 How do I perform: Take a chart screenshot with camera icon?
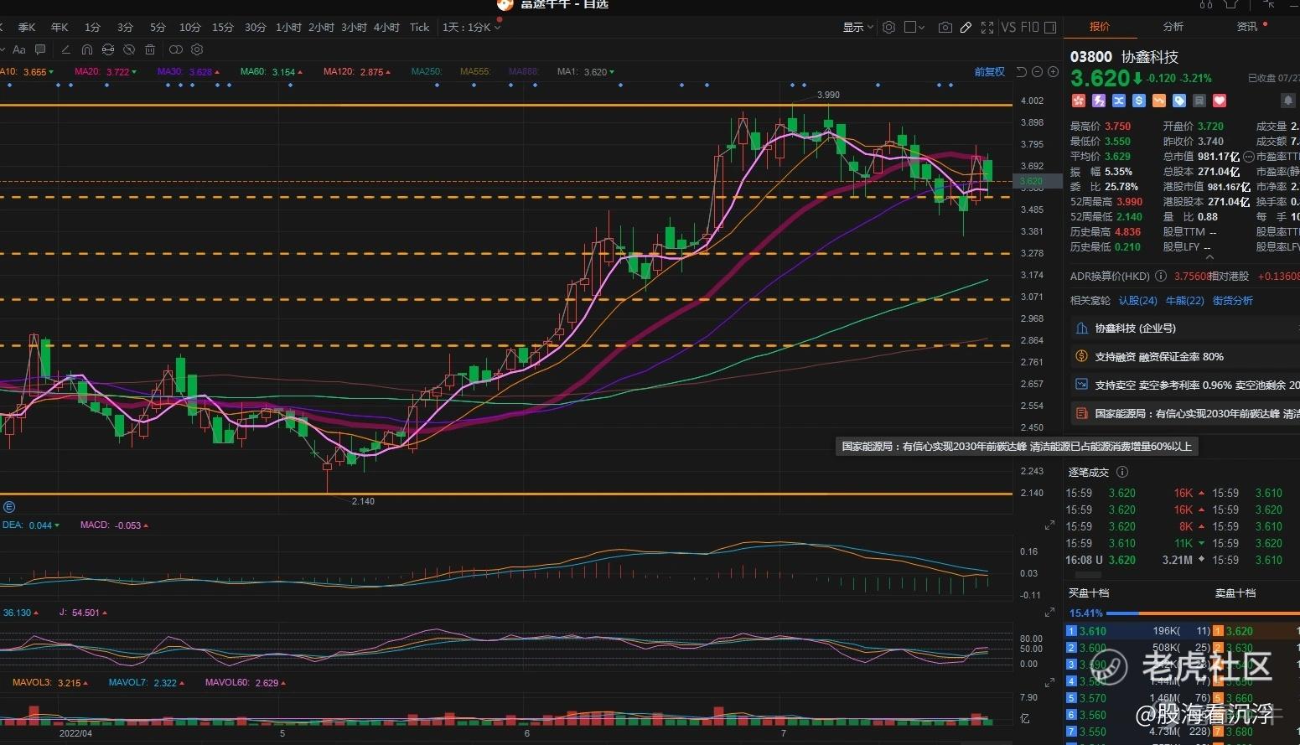945,28
